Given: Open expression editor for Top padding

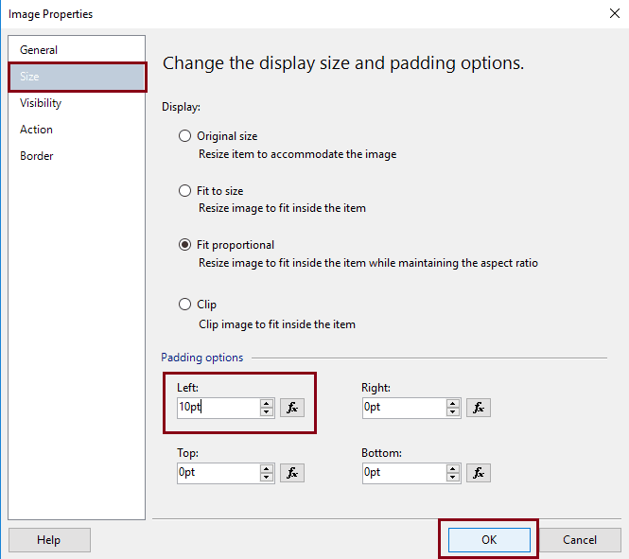Looking at the screenshot, I should pyautogui.click(x=292, y=473).
